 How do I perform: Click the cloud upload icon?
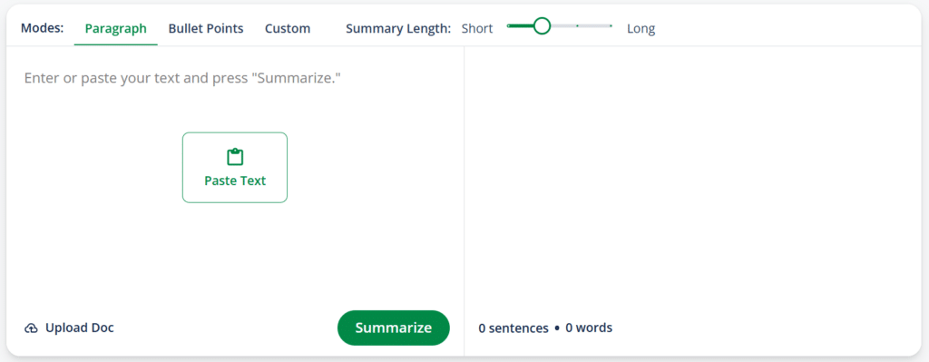31,328
